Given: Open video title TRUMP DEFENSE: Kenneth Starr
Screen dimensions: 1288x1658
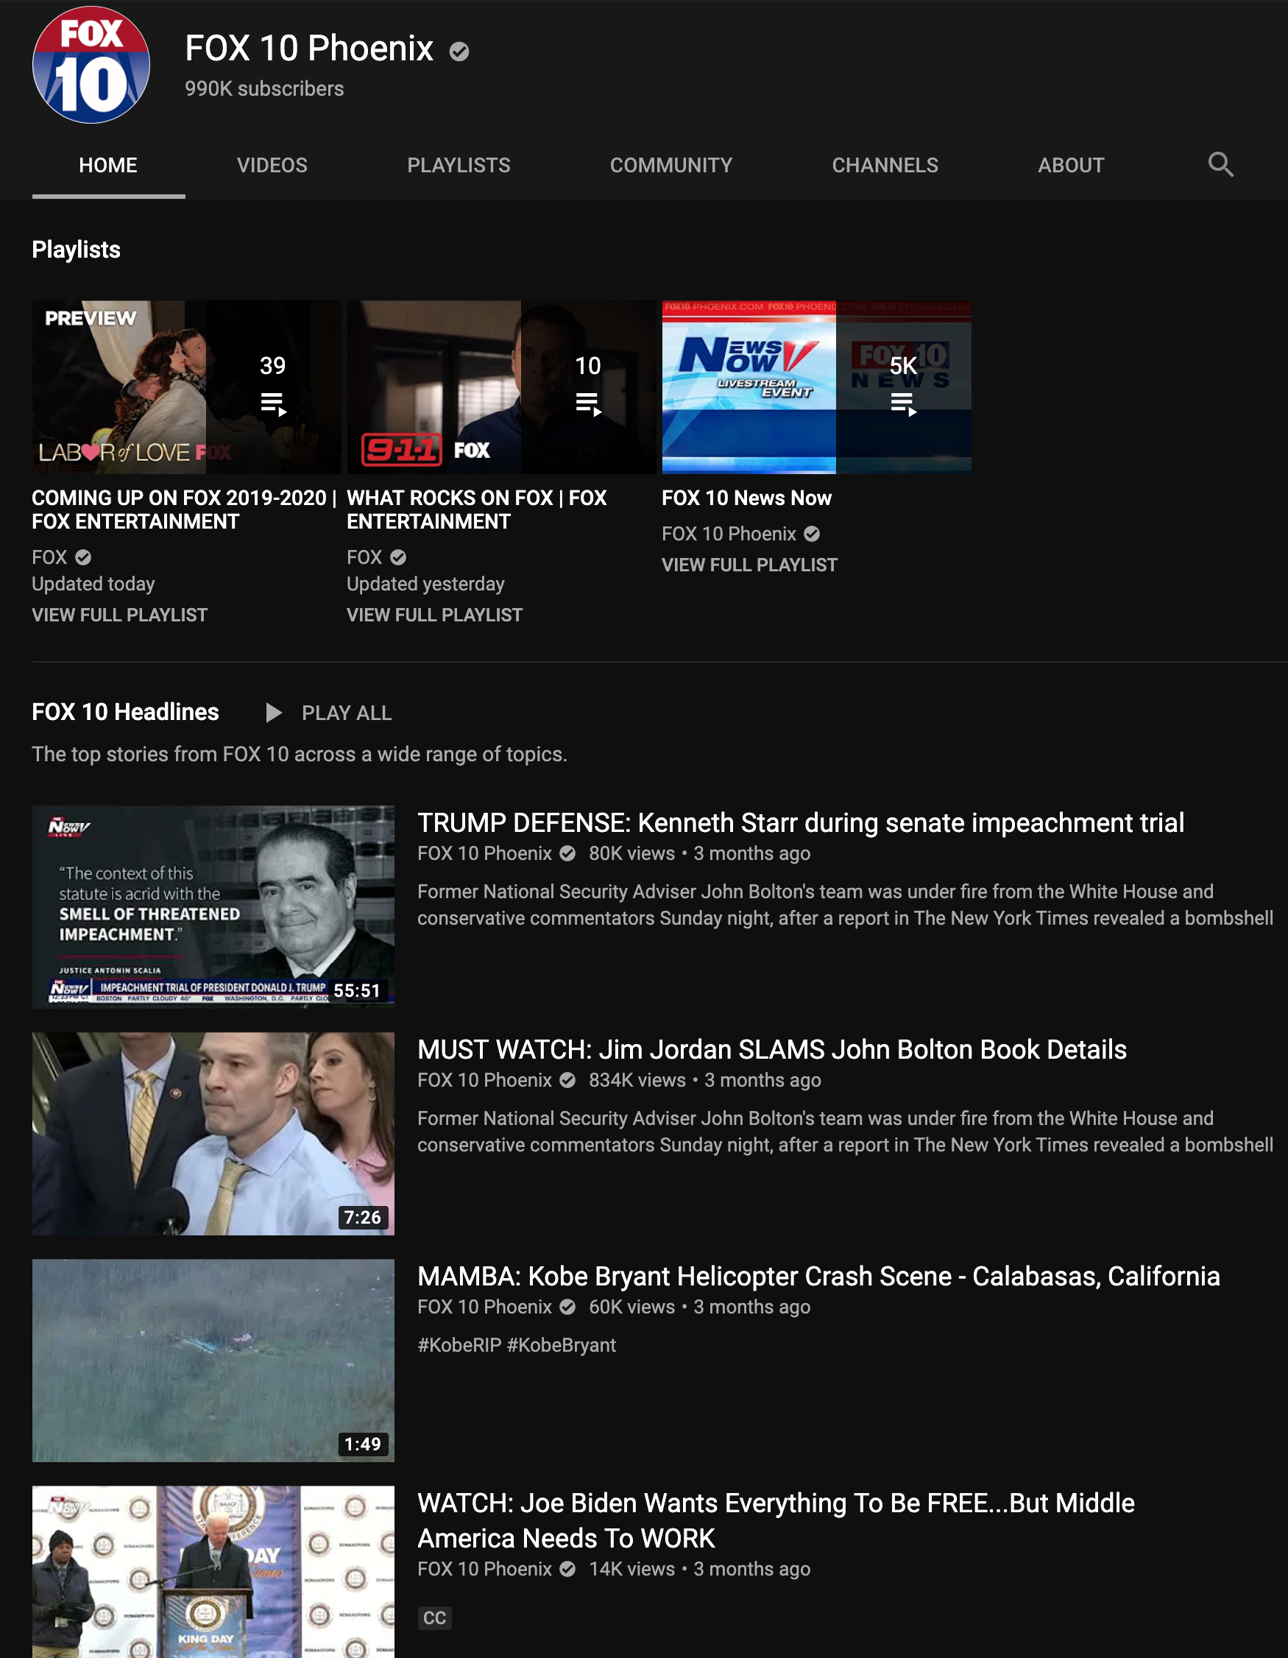Looking at the screenshot, I should pos(801,822).
